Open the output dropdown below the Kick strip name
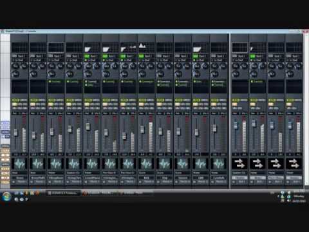This screenshot has height=232, width=309. point(146,182)
